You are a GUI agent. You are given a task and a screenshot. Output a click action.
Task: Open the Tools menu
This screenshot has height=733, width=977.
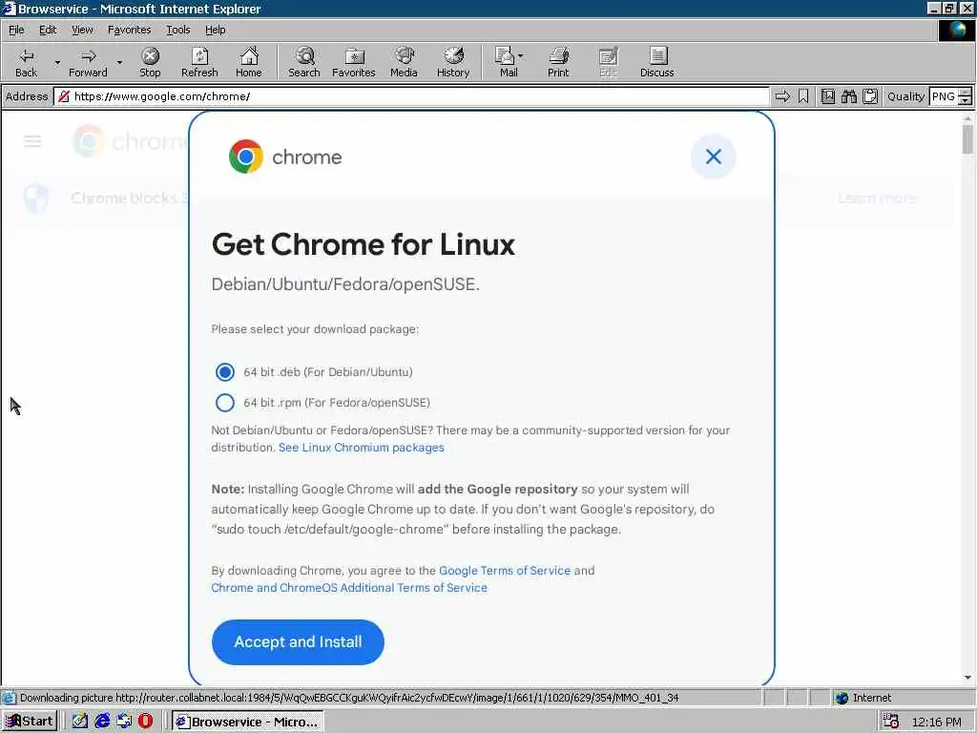(x=177, y=30)
